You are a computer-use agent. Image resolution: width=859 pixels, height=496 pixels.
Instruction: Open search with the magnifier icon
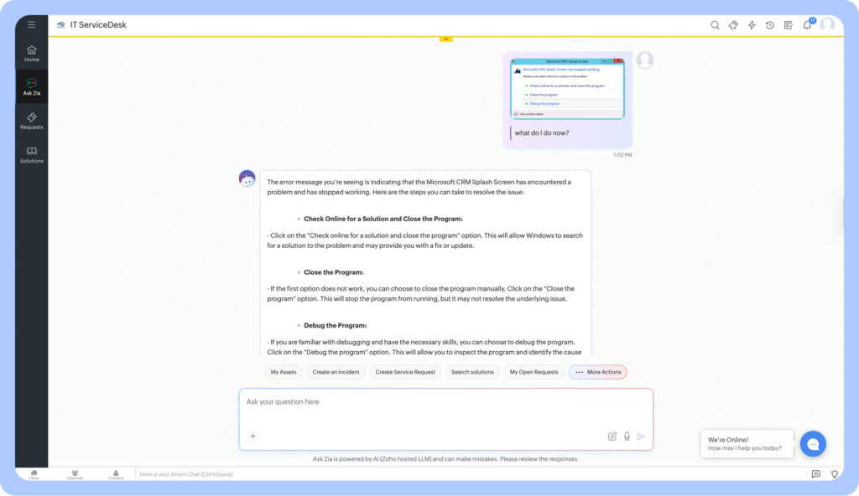[x=714, y=24]
